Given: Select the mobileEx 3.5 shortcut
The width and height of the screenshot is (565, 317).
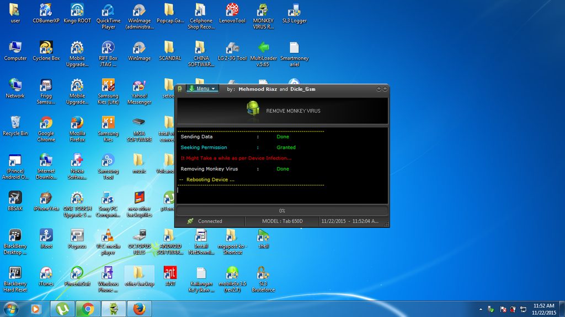Looking at the screenshot, I should click(x=232, y=279).
